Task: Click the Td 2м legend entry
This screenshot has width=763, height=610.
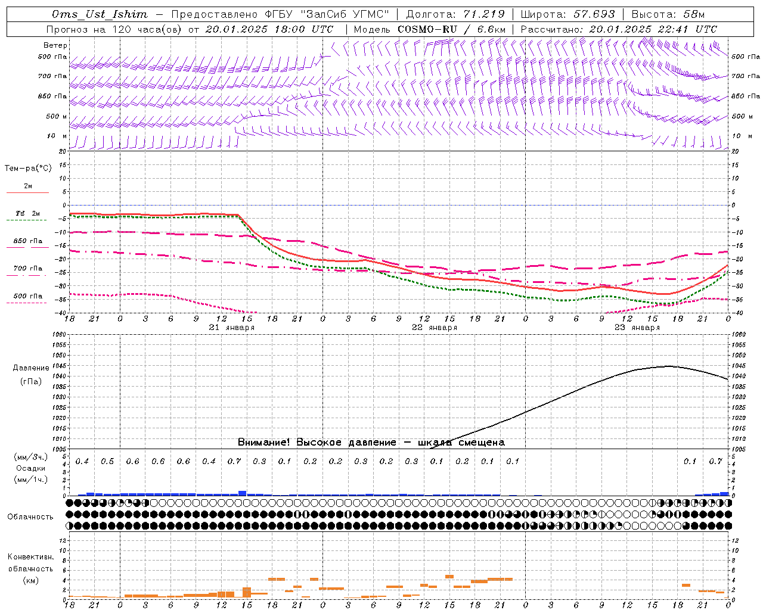Action: (27, 213)
